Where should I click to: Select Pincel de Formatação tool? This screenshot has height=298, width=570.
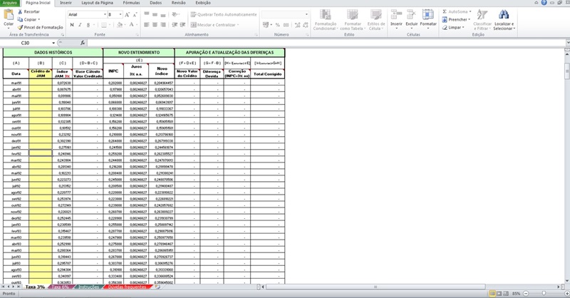[x=41, y=27]
